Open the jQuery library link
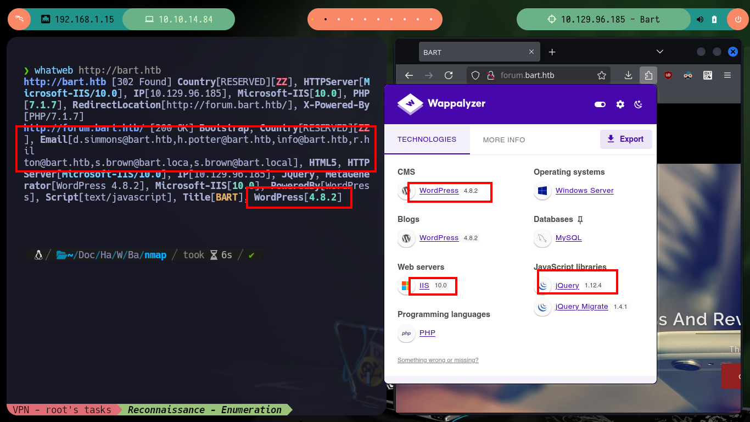 tap(567, 286)
